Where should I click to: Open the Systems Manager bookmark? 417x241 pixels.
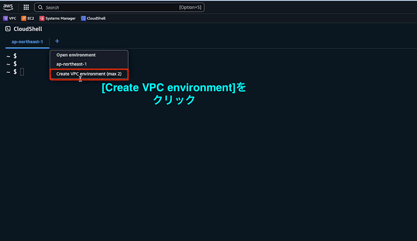coord(57,18)
